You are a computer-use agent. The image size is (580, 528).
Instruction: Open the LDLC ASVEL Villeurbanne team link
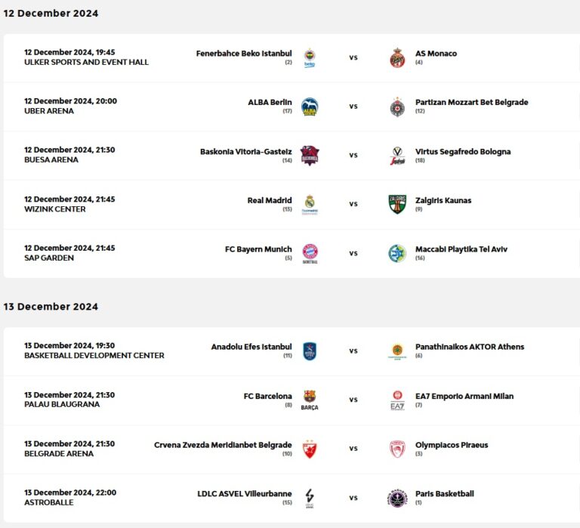click(x=244, y=494)
